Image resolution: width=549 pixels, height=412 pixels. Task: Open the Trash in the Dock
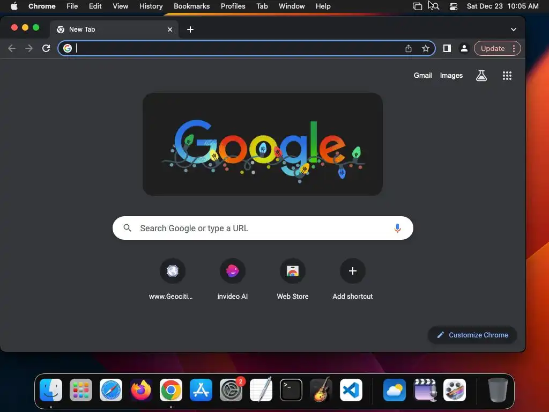click(498, 390)
